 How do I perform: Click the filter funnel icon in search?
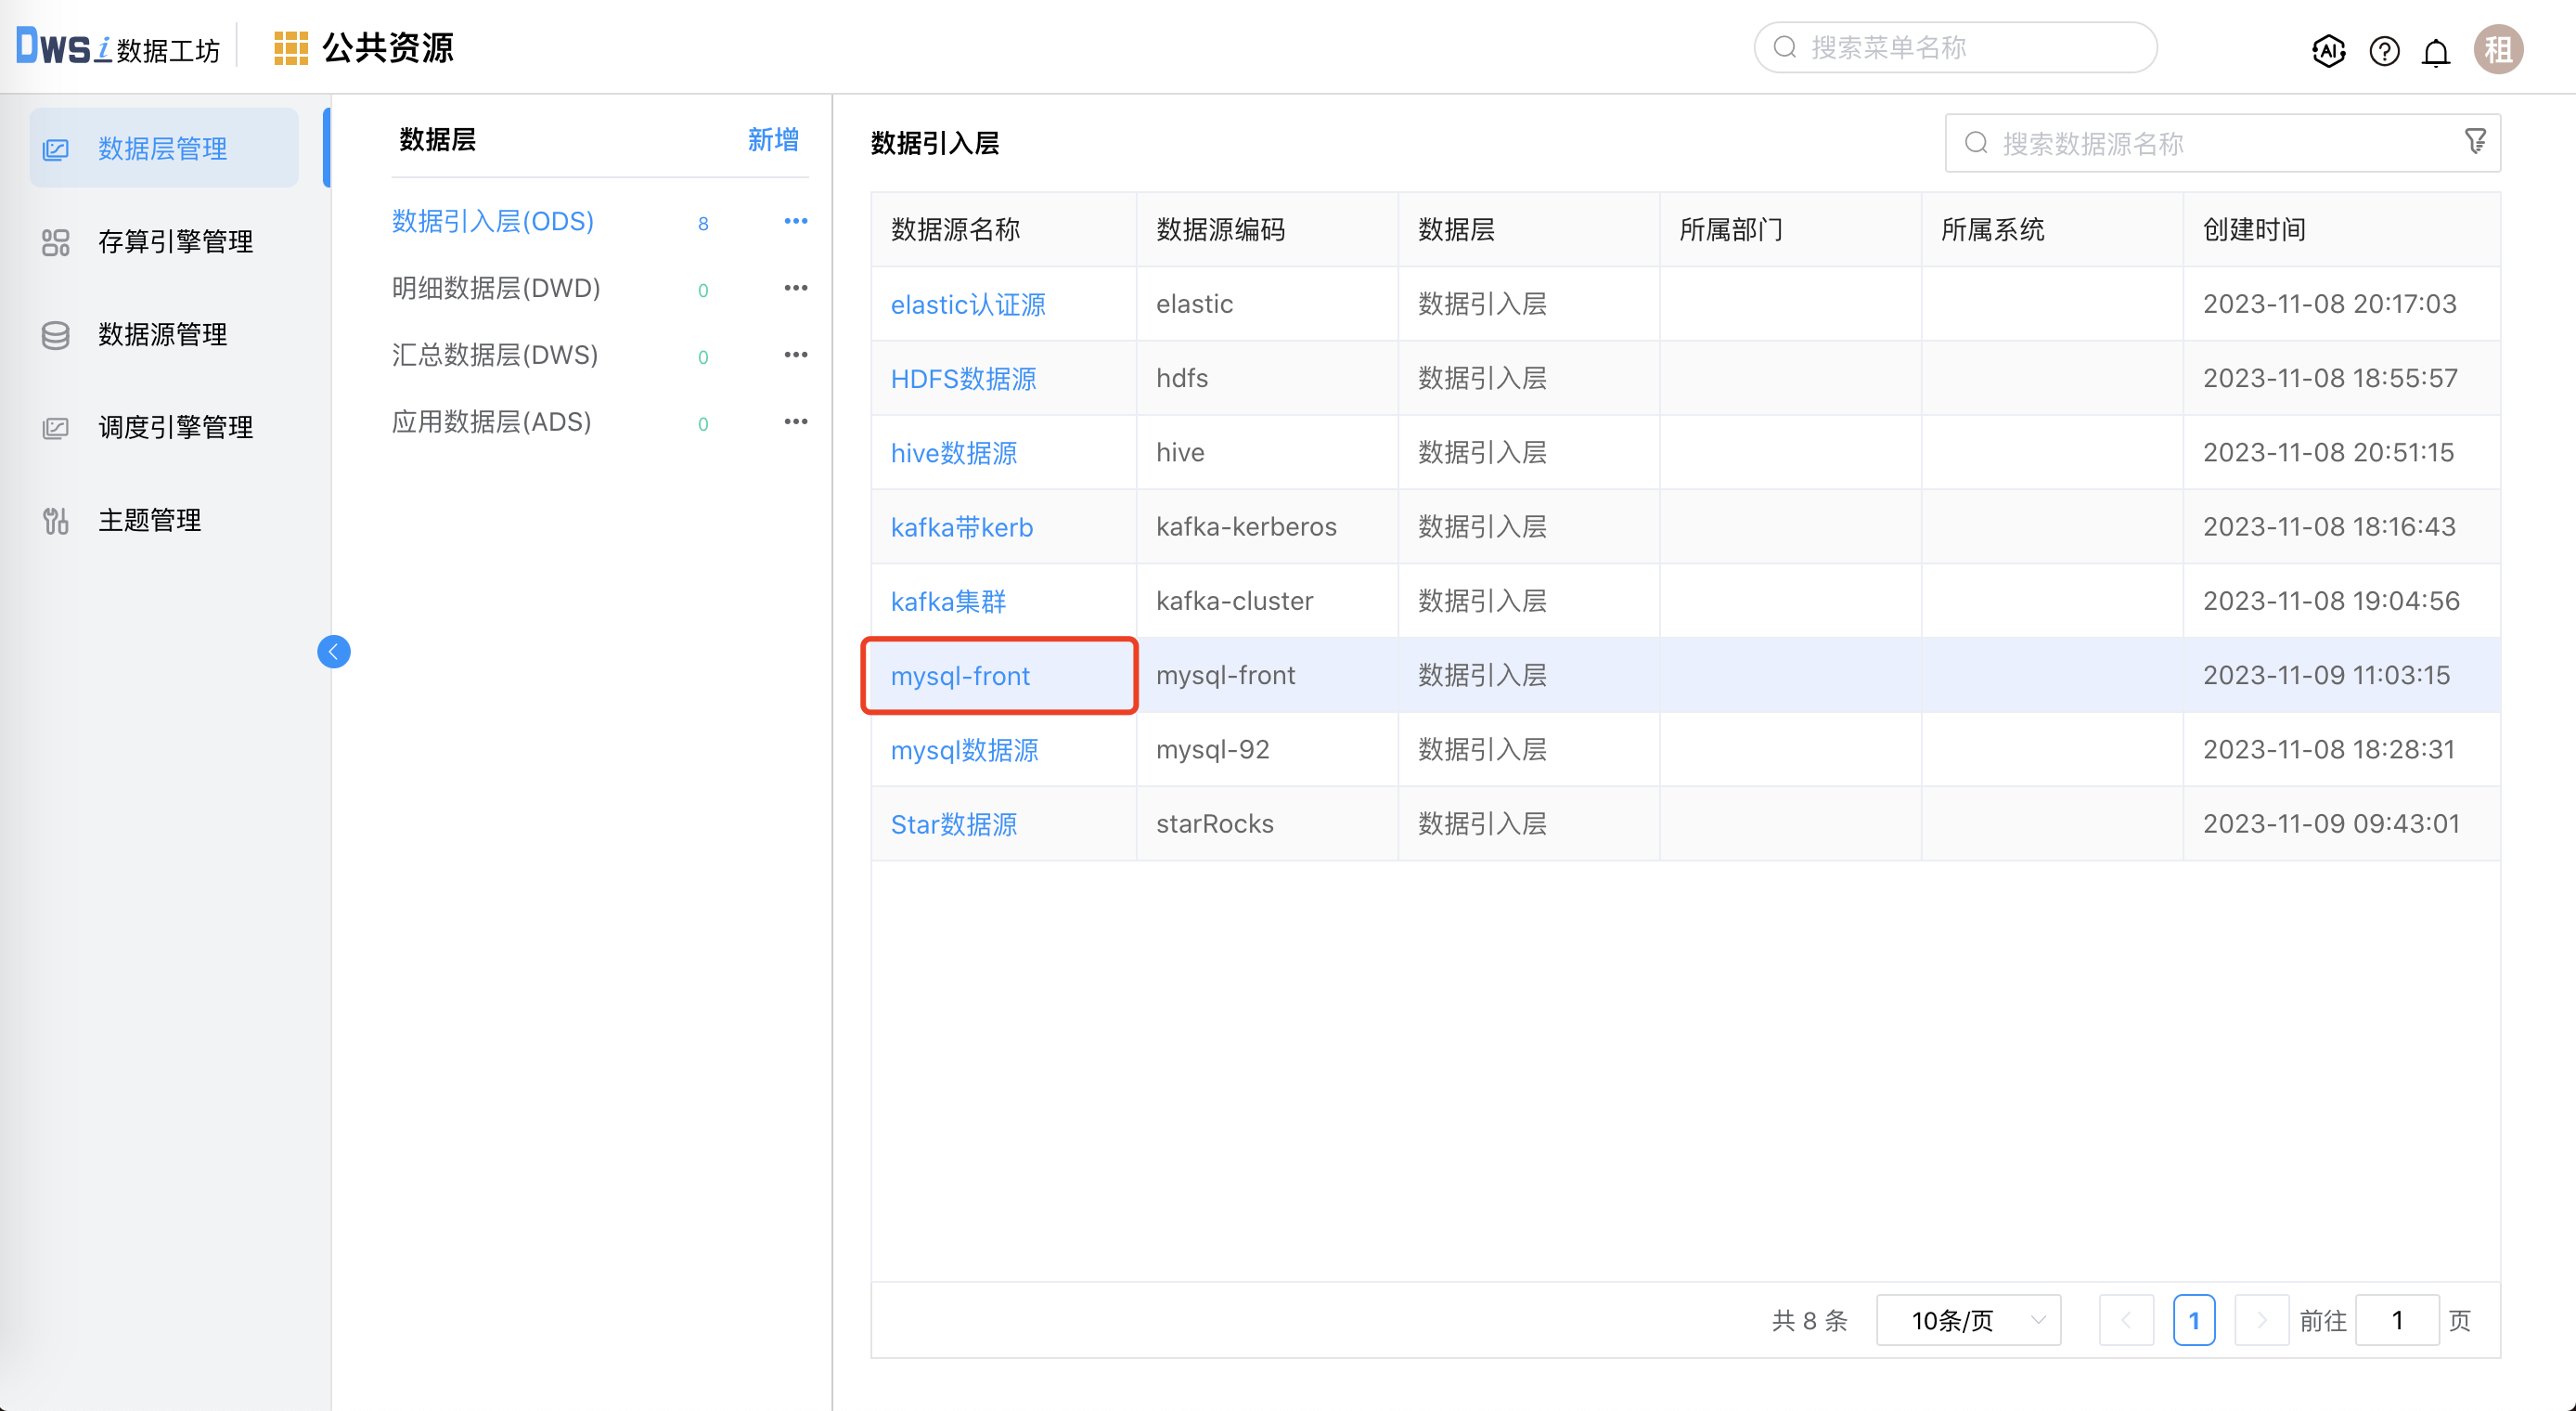coord(2475,141)
